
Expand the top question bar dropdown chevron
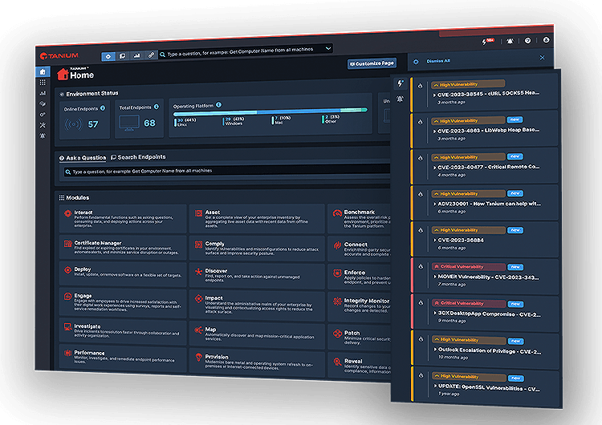pos(327,48)
